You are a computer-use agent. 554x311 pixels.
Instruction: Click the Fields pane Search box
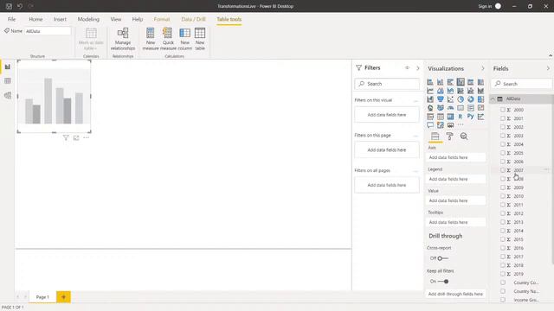(521, 84)
